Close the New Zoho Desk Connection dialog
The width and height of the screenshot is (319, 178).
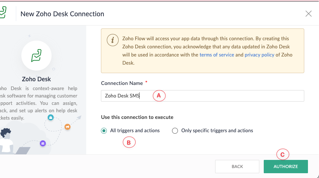[x=308, y=14]
